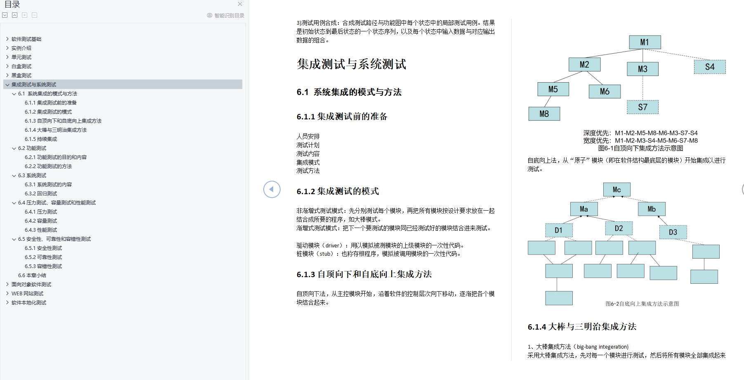744x380 pixels.
Task: Select the 黑盒测试 chapter entry
Action: coord(21,75)
